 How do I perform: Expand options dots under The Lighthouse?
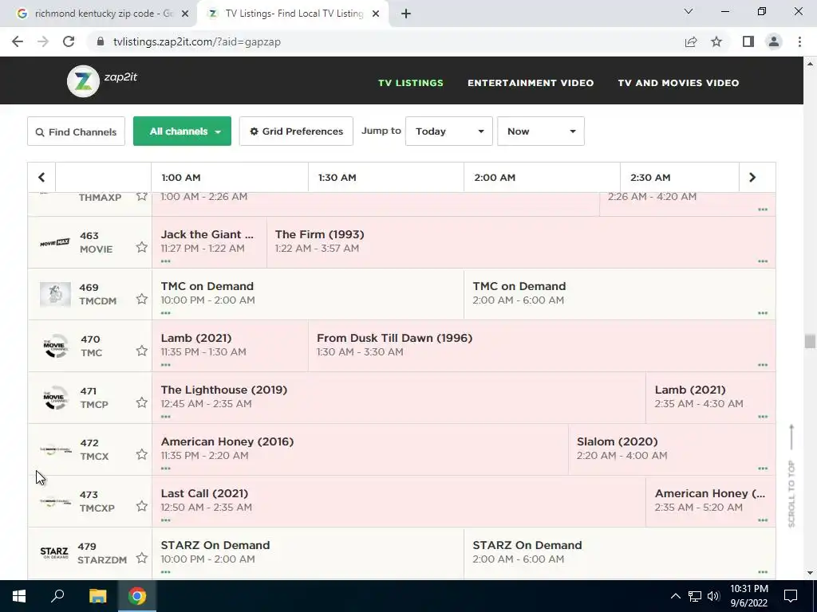pyautogui.click(x=166, y=416)
